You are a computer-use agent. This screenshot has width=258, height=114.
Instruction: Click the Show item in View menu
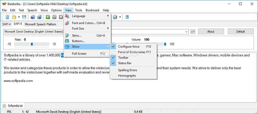point(87,47)
